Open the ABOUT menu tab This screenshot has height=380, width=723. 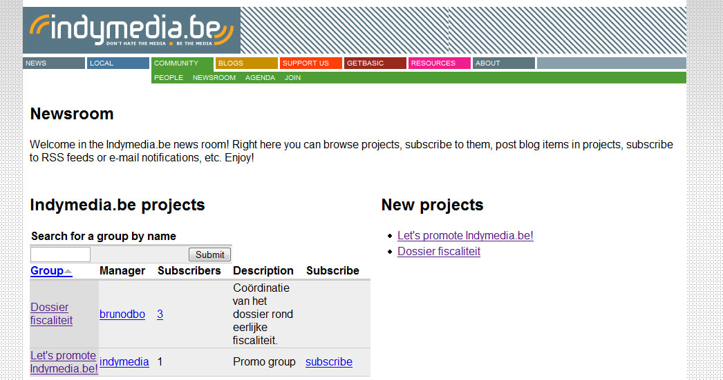[503, 63]
